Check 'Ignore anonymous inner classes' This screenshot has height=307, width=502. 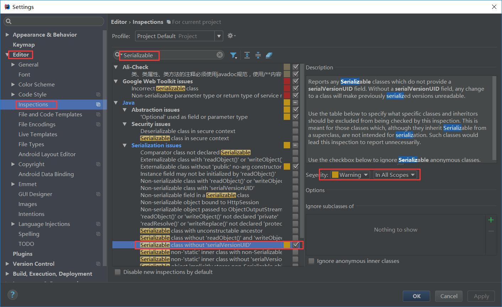[x=311, y=261]
